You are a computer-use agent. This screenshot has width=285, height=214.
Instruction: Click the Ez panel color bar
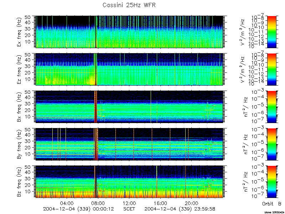(x=271, y=69)
